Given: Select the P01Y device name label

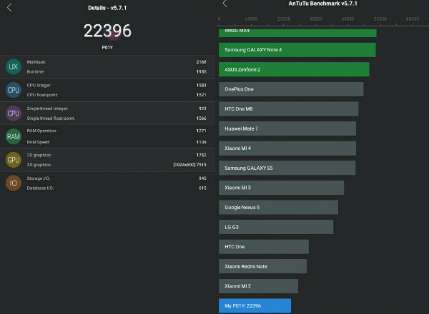Looking at the screenshot, I should pyautogui.click(x=107, y=48).
